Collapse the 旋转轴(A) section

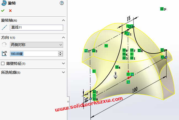[63, 21]
